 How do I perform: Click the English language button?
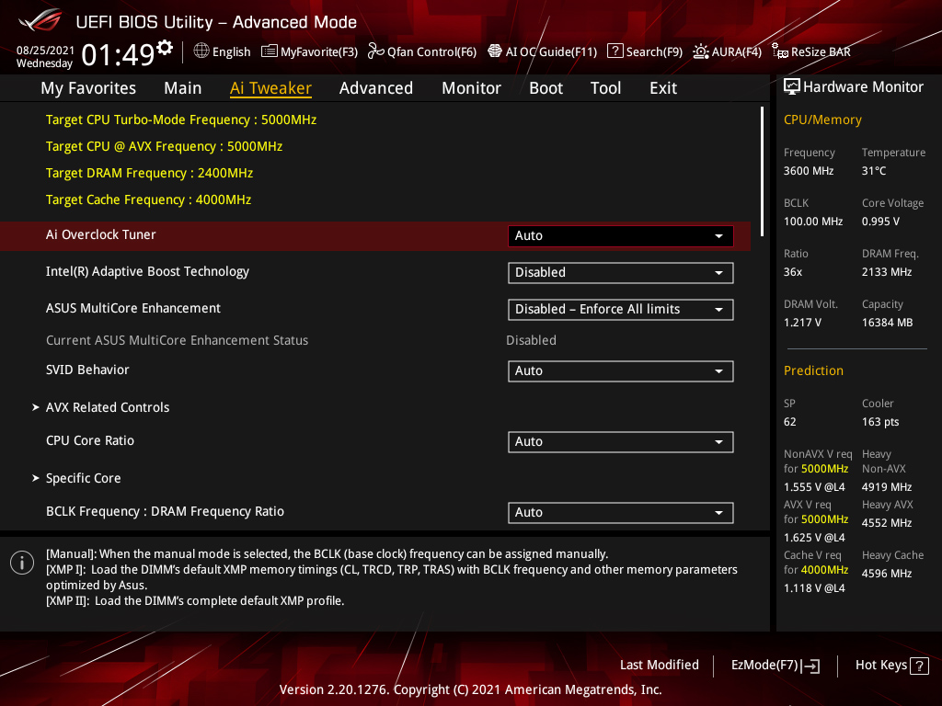231,51
